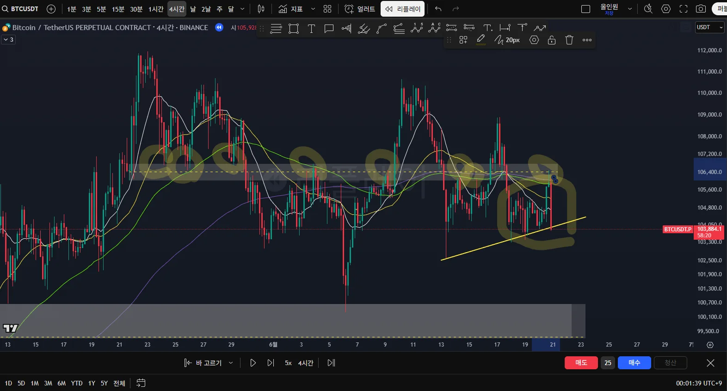
Task: Change the 5x replay speed
Action: tap(288, 363)
